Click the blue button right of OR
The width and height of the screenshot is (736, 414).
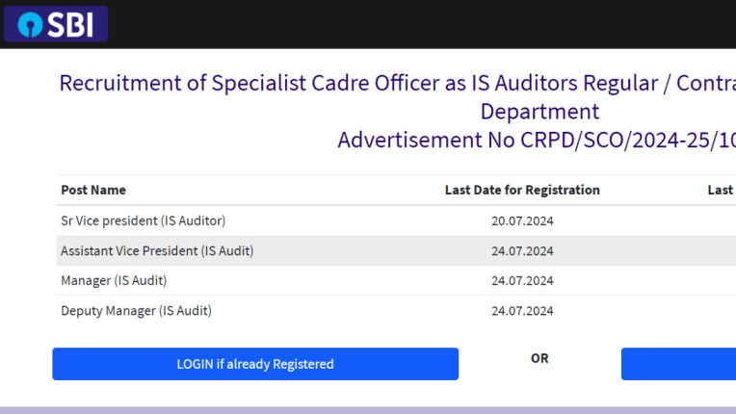tap(678, 364)
